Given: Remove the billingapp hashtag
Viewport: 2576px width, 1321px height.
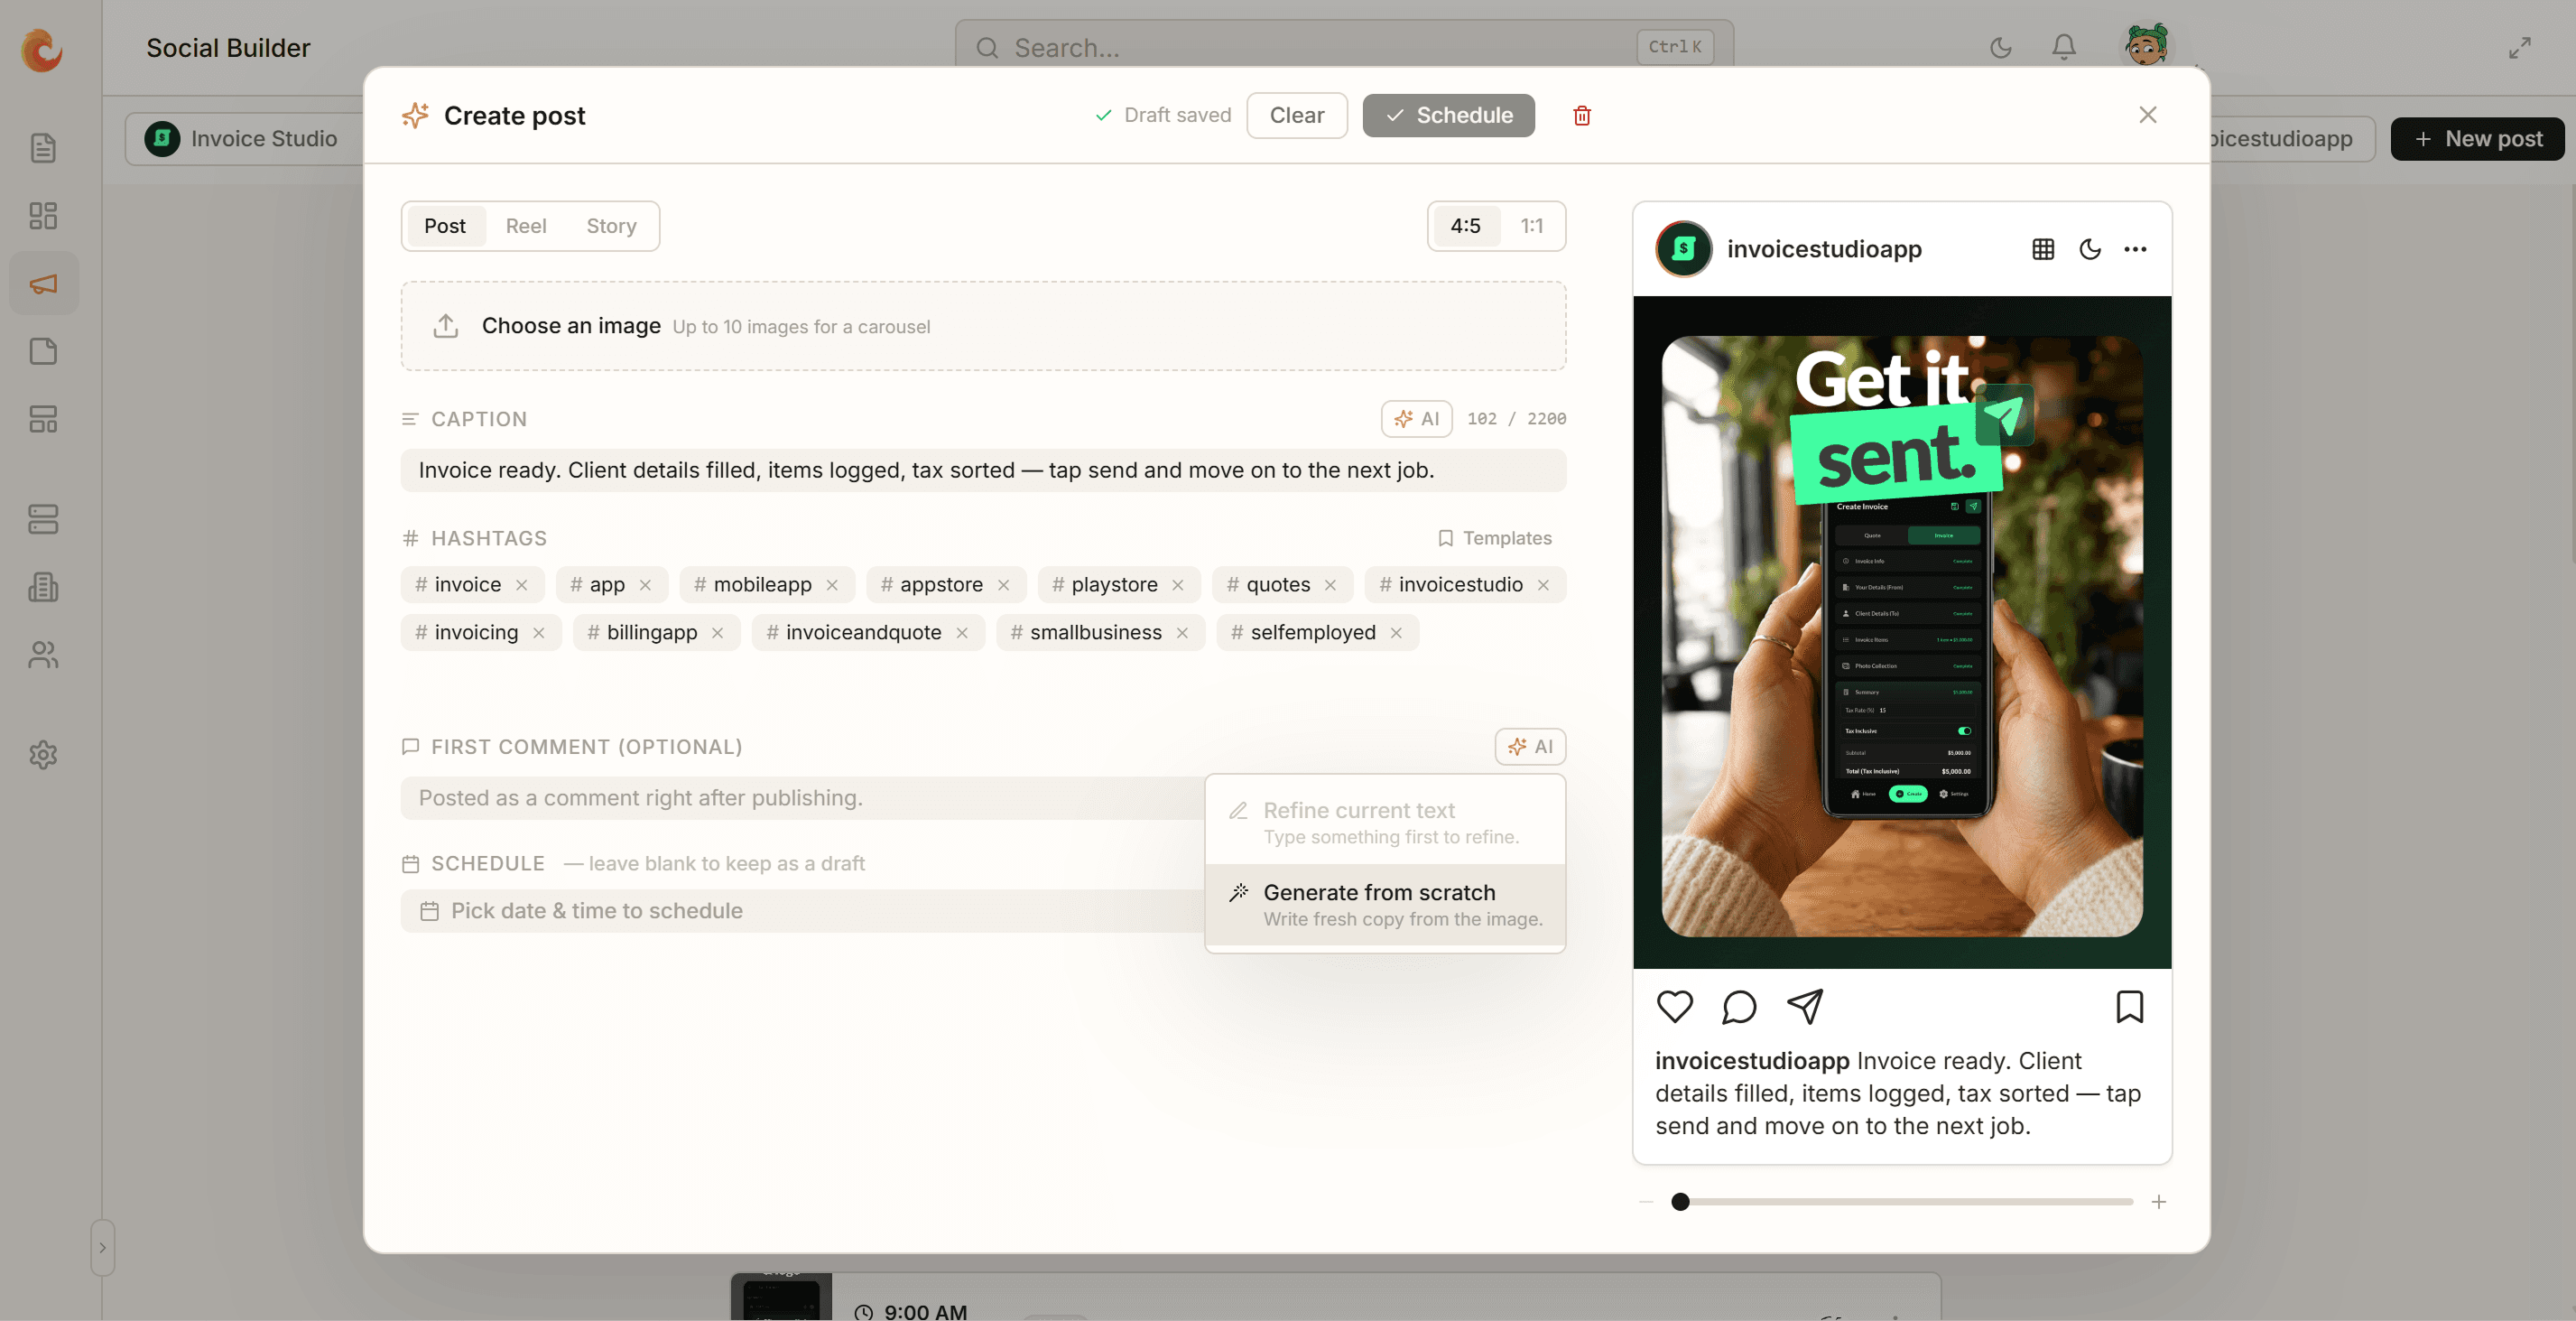Looking at the screenshot, I should point(717,634).
